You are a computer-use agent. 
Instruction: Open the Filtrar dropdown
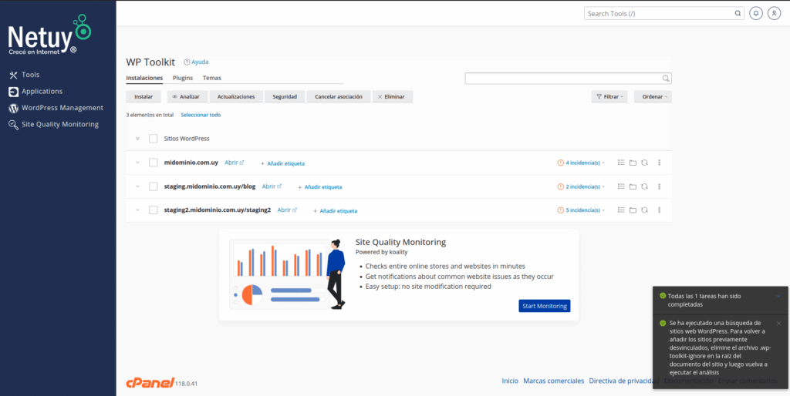coord(609,96)
